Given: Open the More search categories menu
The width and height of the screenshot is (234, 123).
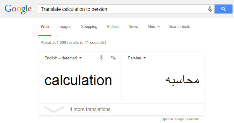Looking at the screenshot, I should point(154,27).
